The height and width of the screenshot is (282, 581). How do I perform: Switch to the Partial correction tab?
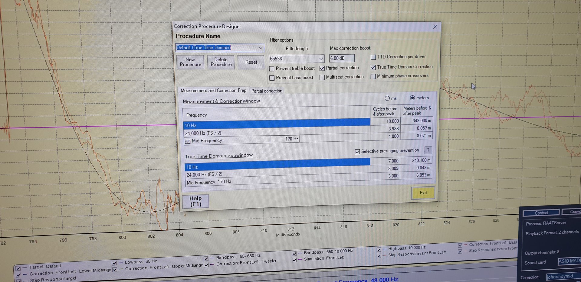pyautogui.click(x=267, y=91)
